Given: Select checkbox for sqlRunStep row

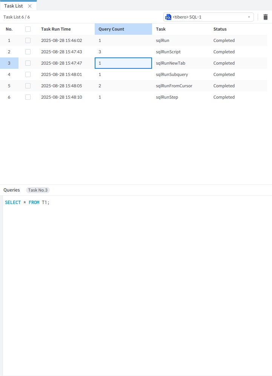Looking at the screenshot, I should tap(28, 97).
